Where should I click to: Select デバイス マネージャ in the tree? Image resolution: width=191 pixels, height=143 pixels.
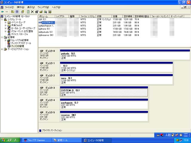pyautogui.click(x=19, y=34)
